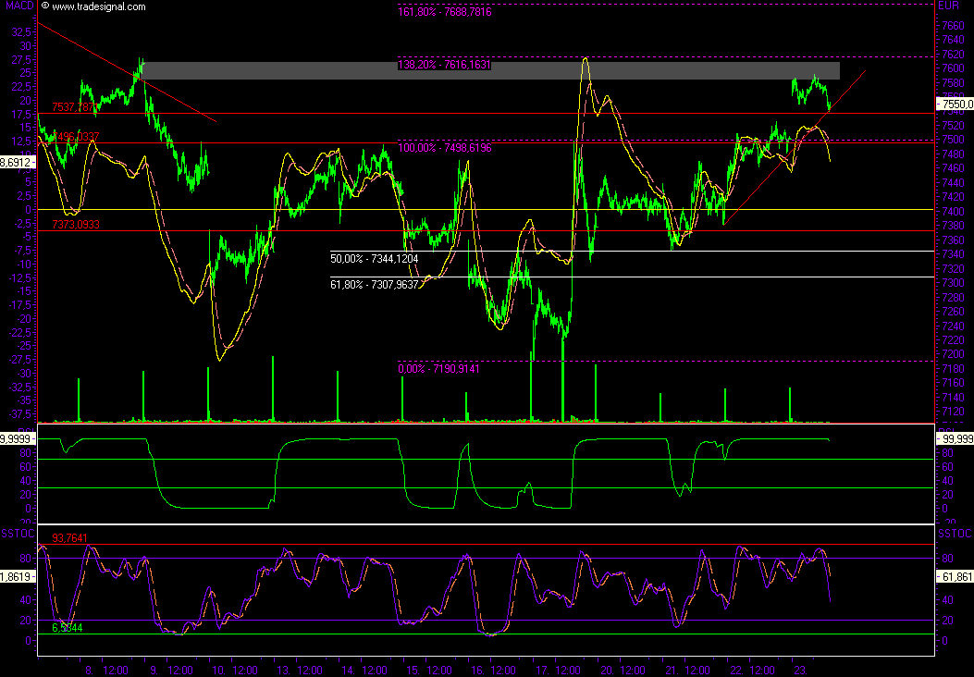The image size is (974, 677).
Task: Select the 161,80% - 7688,7816 Fibonacci label
Action: 445,12
